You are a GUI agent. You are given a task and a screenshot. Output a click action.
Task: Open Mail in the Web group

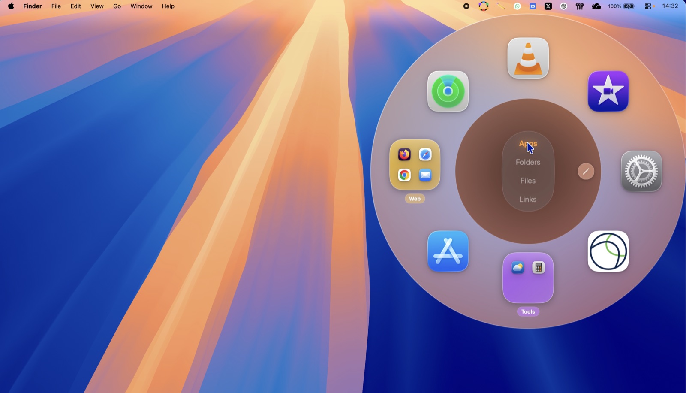pos(425,175)
